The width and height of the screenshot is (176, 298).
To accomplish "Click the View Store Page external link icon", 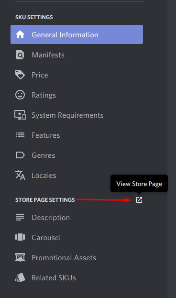I will click(139, 200).
